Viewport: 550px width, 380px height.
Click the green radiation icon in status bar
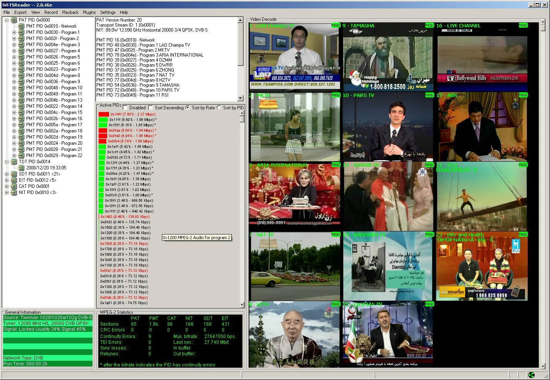pyautogui.click(x=531, y=375)
